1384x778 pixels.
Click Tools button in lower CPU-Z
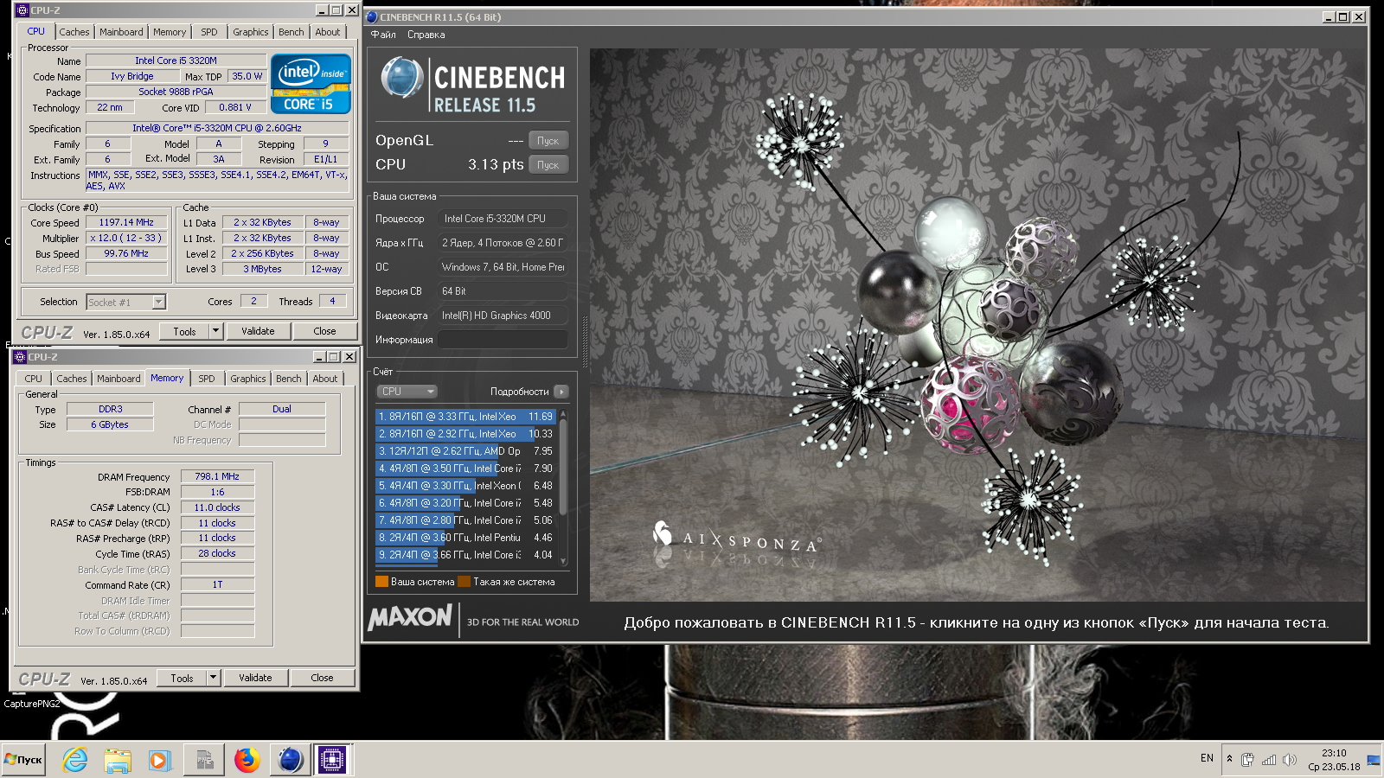click(x=182, y=678)
